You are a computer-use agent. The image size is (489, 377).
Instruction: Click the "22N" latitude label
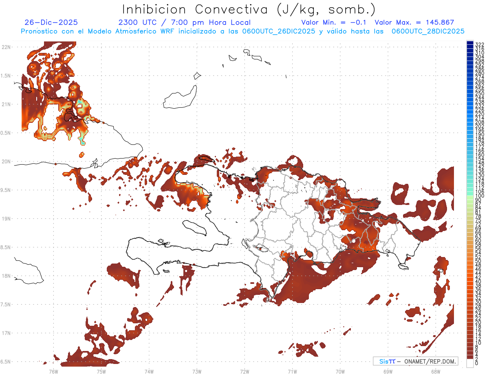[6, 47]
